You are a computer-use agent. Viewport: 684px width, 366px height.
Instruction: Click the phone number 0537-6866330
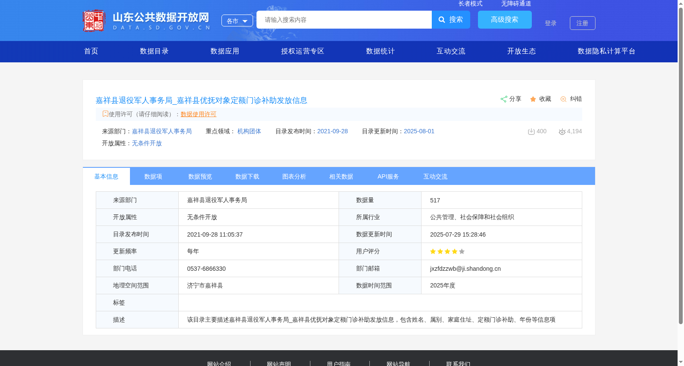tap(206, 269)
